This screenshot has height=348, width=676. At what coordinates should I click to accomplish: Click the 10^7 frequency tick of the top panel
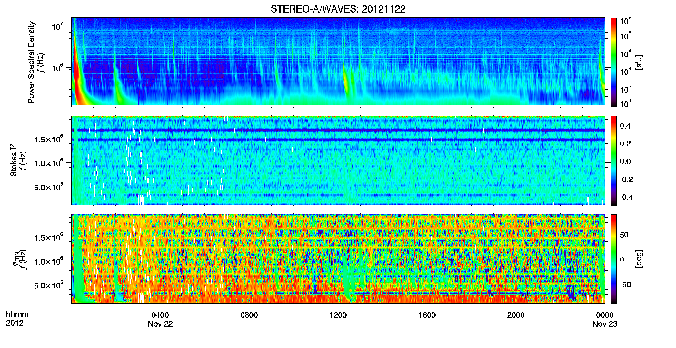click(57, 26)
